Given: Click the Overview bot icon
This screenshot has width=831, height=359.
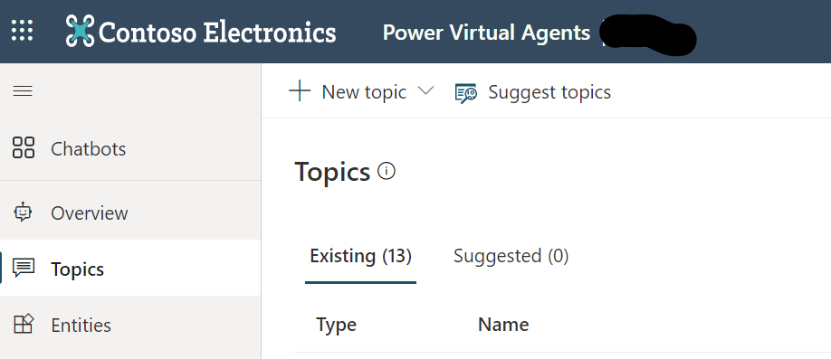Looking at the screenshot, I should coord(23,213).
